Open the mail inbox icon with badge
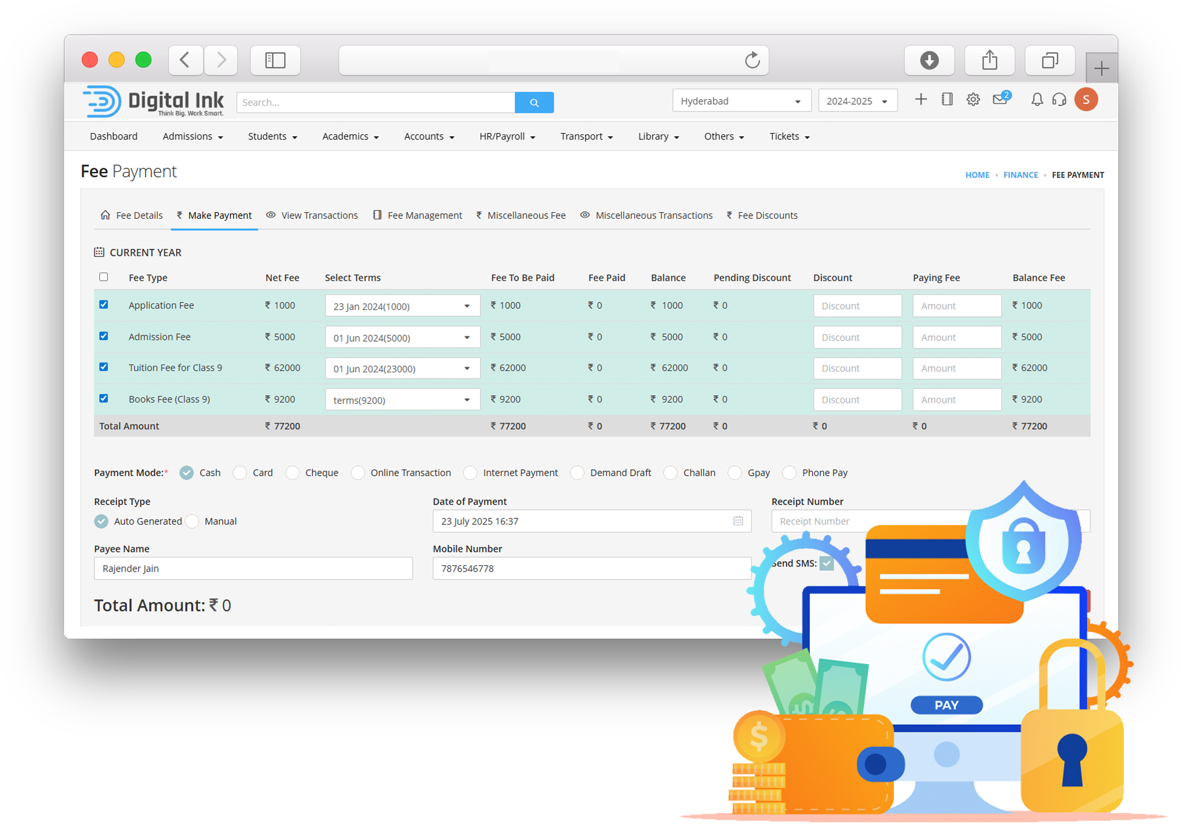Screen dimensions: 1181x828 (1000, 100)
